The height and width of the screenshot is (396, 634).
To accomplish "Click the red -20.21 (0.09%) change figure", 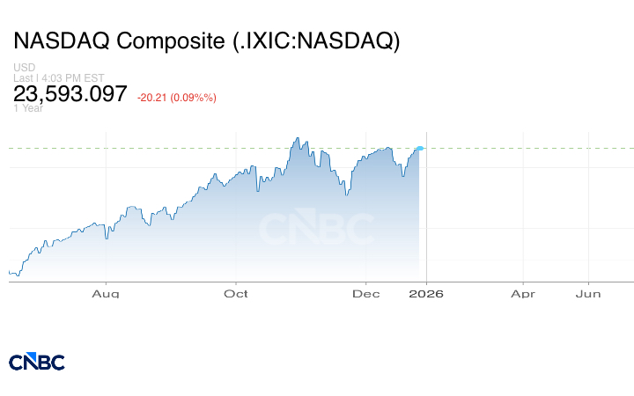I will [176, 97].
